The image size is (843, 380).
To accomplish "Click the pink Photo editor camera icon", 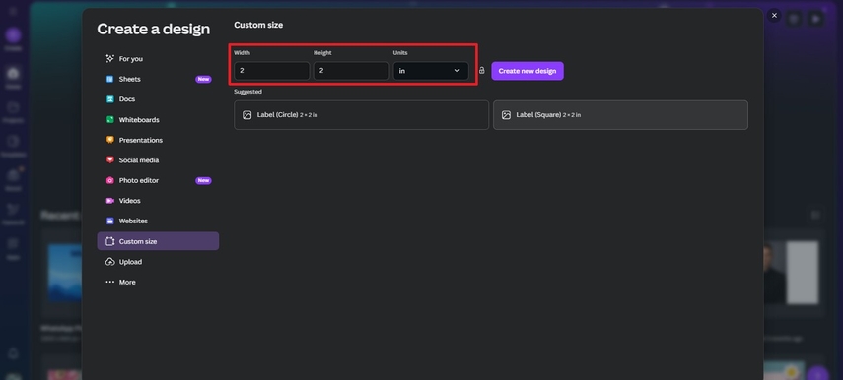I will pyautogui.click(x=109, y=180).
